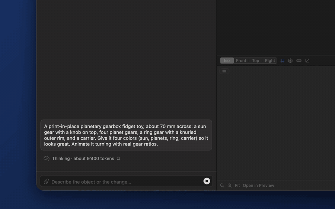Click the brain thinking icon

(47, 159)
